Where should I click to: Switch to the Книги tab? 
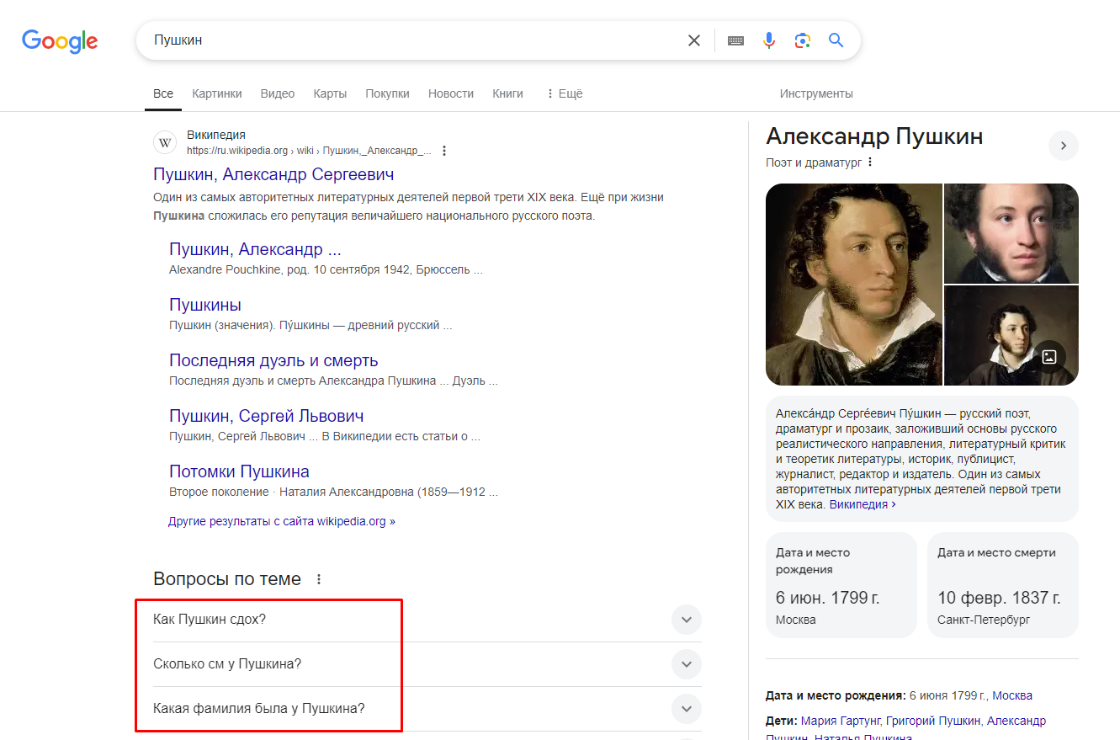[507, 93]
